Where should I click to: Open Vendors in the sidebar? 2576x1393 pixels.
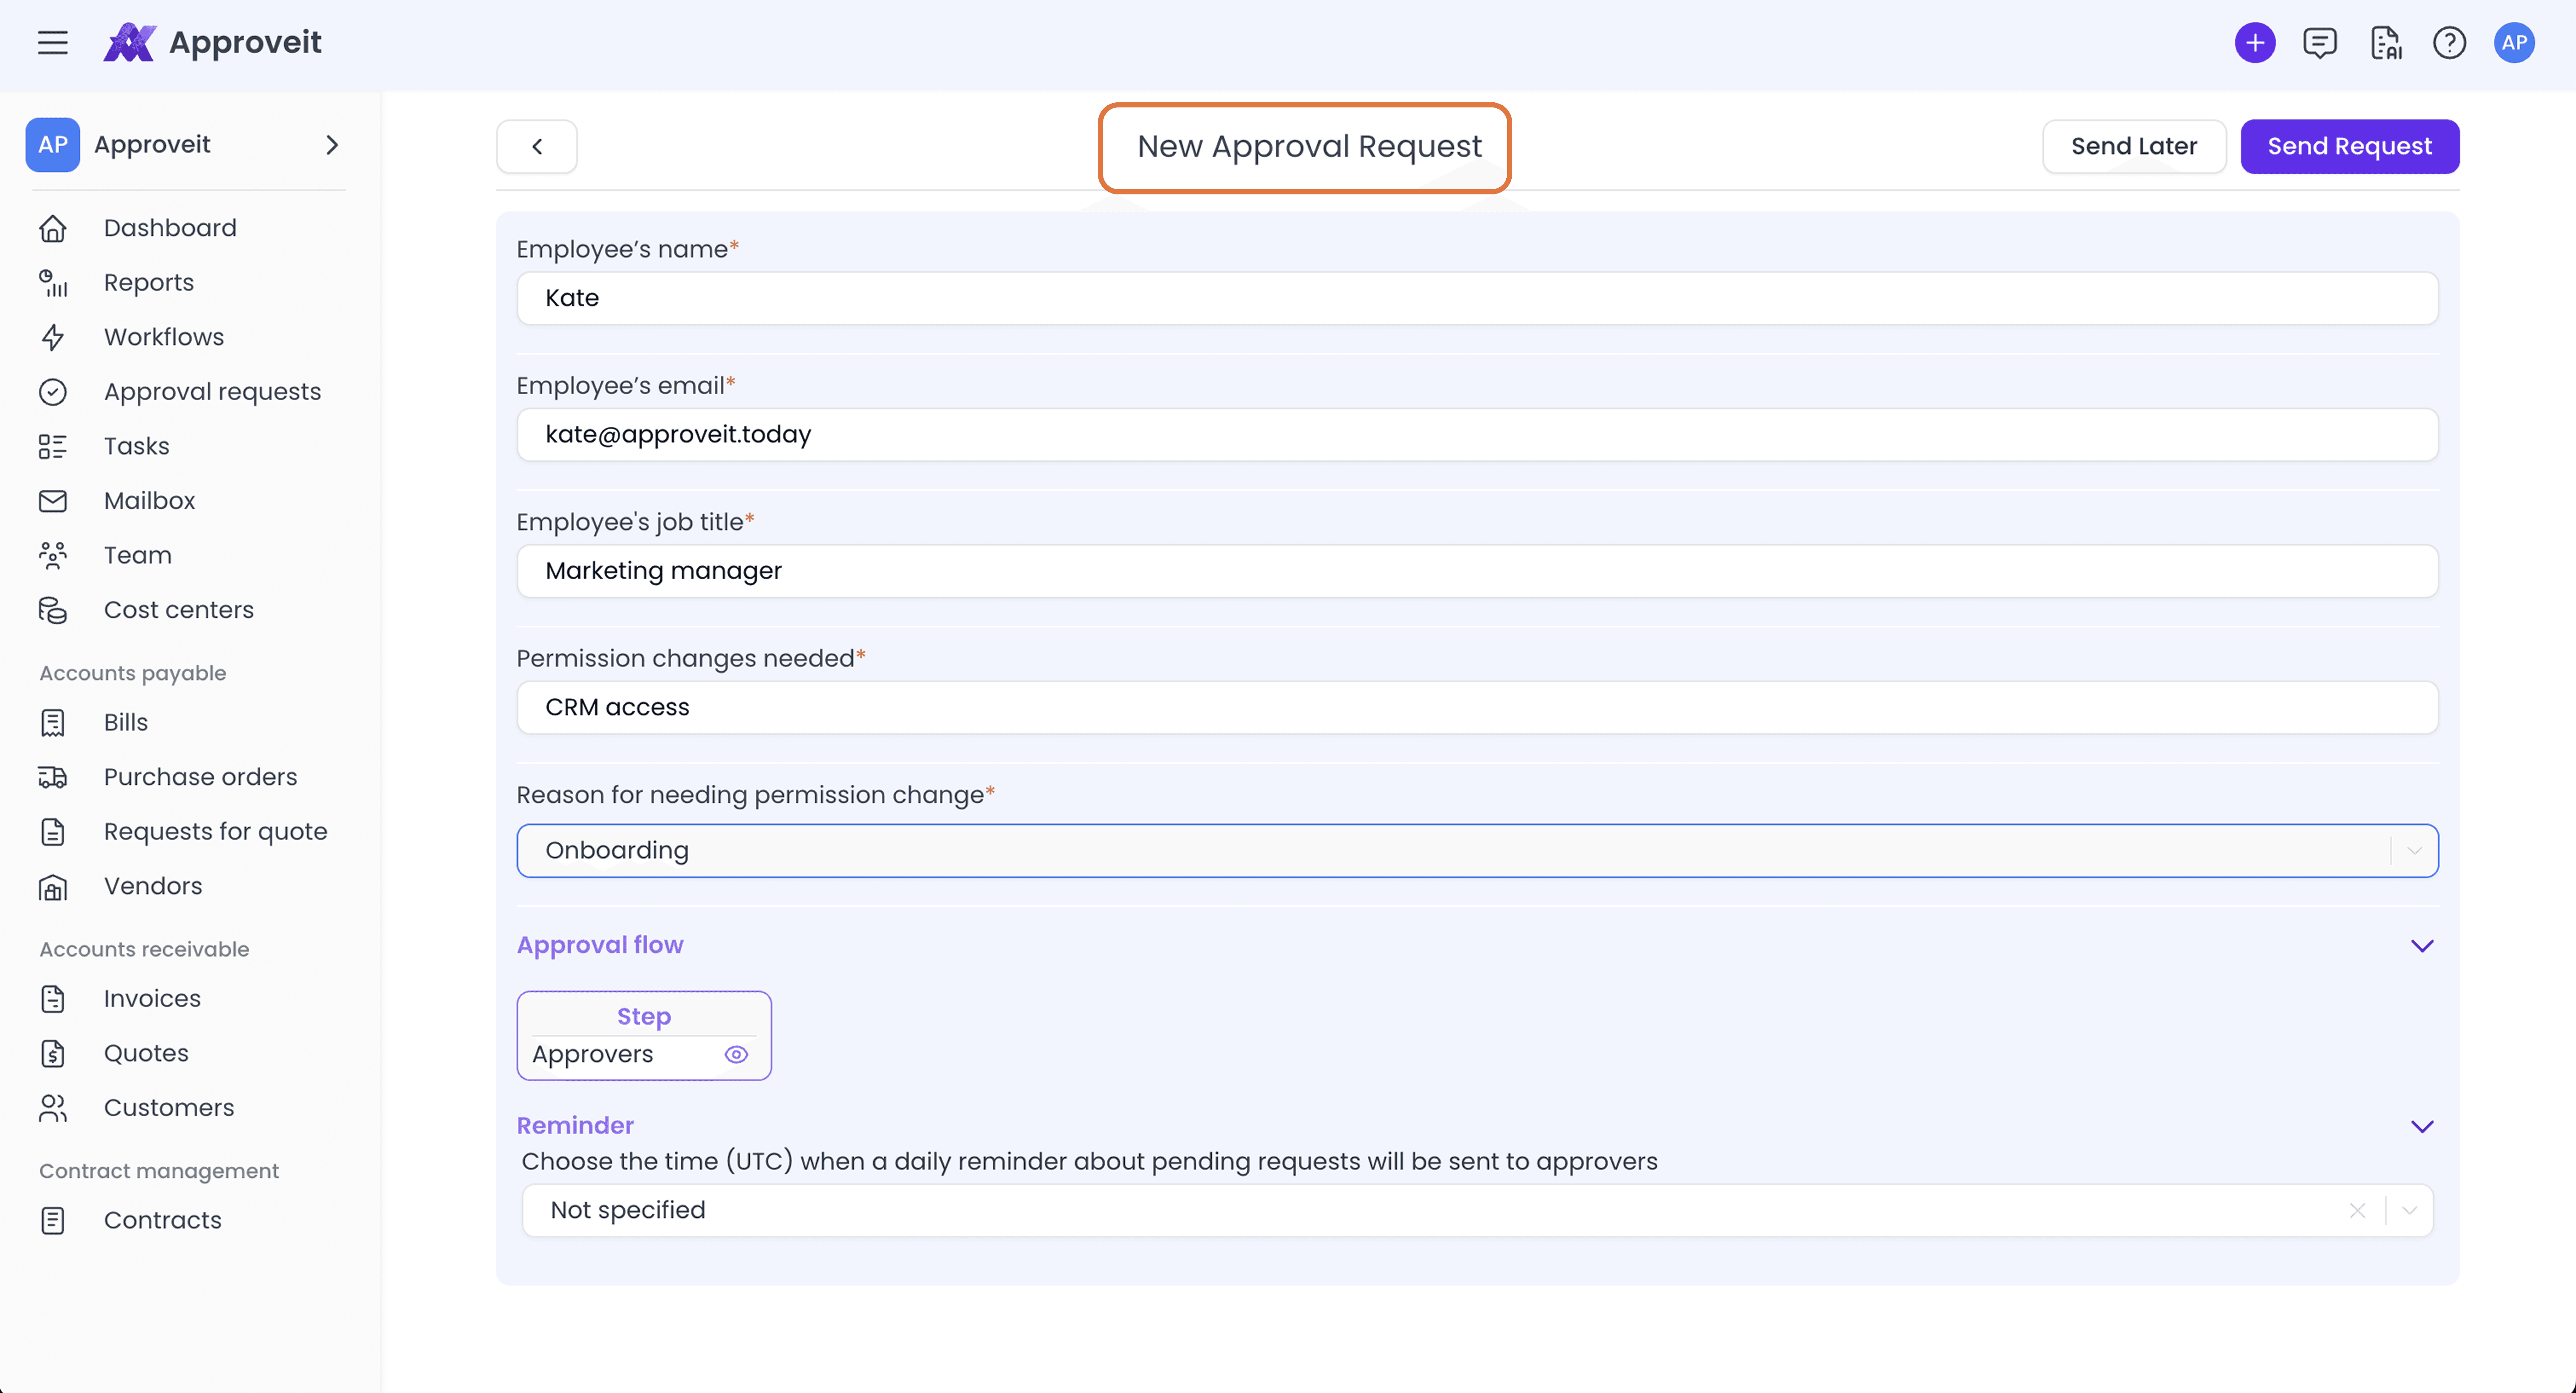[153, 887]
